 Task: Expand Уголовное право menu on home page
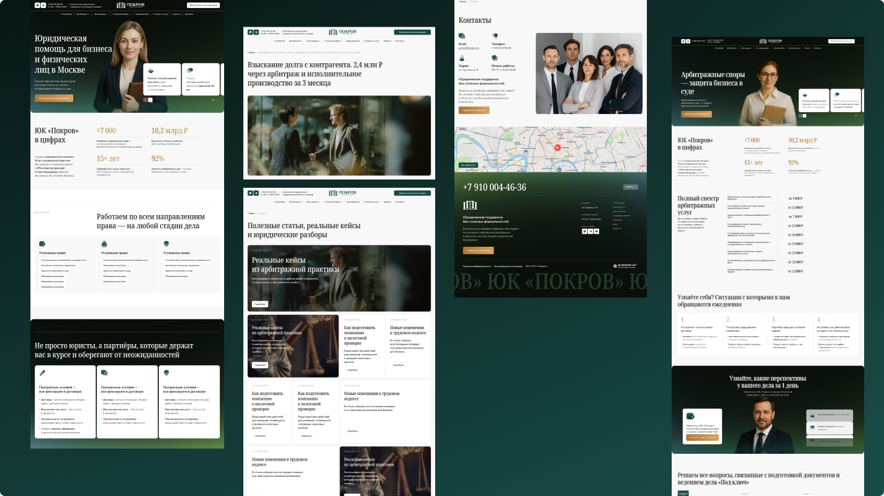point(122,14)
